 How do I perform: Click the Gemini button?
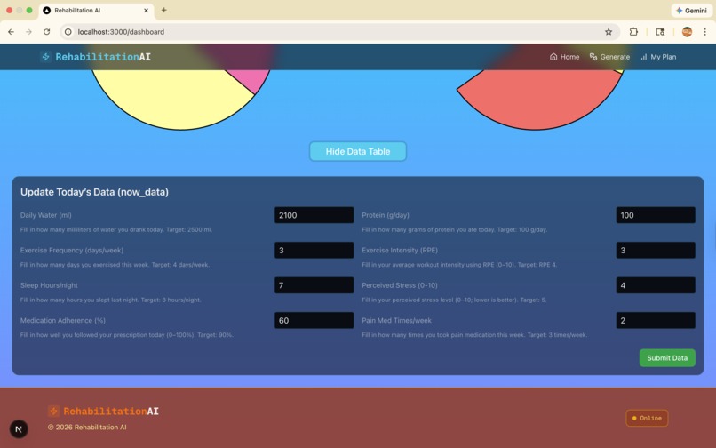(691, 10)
